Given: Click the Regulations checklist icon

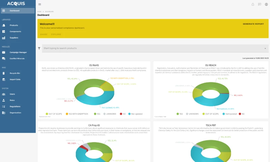Looking at the screenshot, I should click(4, 106).
